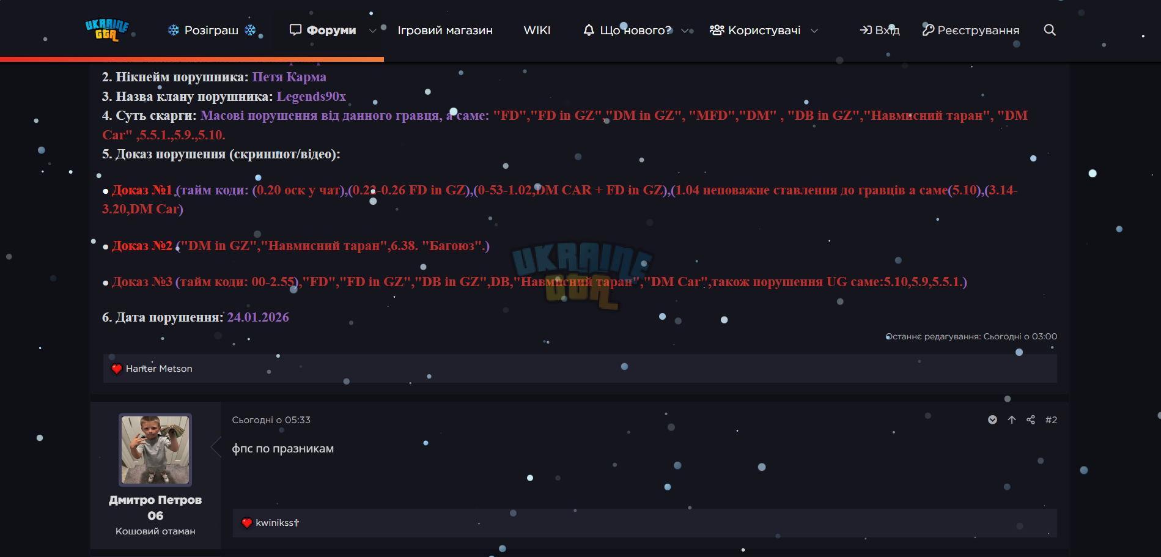The width and height of the screenshot is (1161, 557).
Task: Open Hanter Metson profile from reactions
Action: click(159, 369)
